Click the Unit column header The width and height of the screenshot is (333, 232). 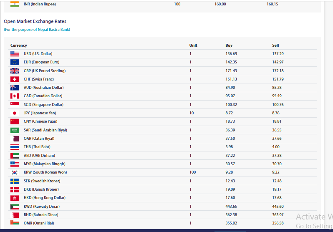click(193, 45)
